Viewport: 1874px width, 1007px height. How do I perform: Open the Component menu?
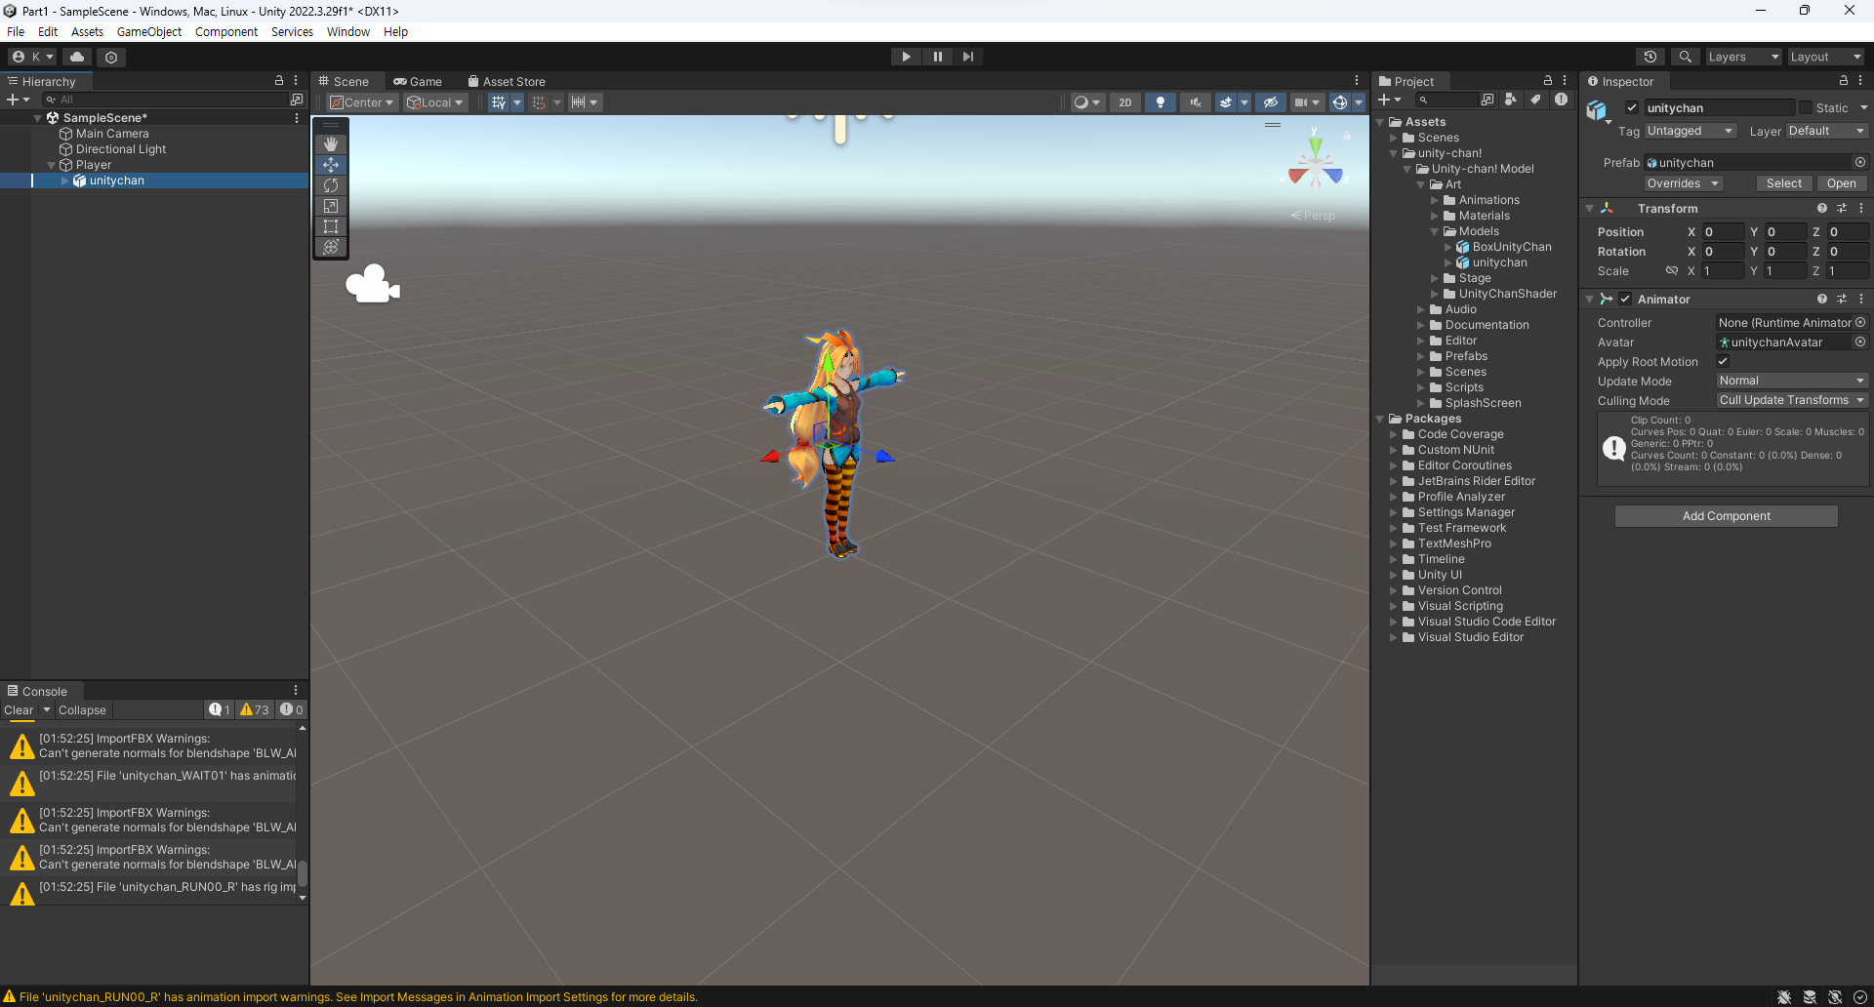(226, 31)
